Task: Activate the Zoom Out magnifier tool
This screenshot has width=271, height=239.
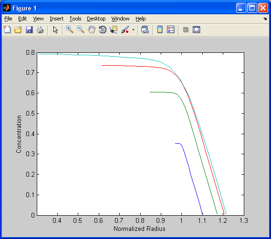Action: (x=81, y=30)
